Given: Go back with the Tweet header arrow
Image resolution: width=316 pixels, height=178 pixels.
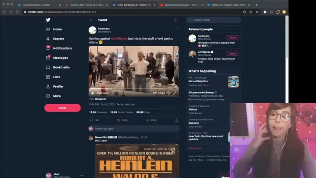Looking at the screenshot, I should [x=91, y=20].
